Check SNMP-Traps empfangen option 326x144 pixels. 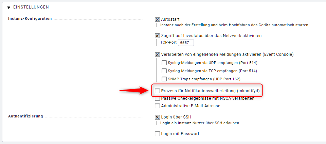point(164,79)
